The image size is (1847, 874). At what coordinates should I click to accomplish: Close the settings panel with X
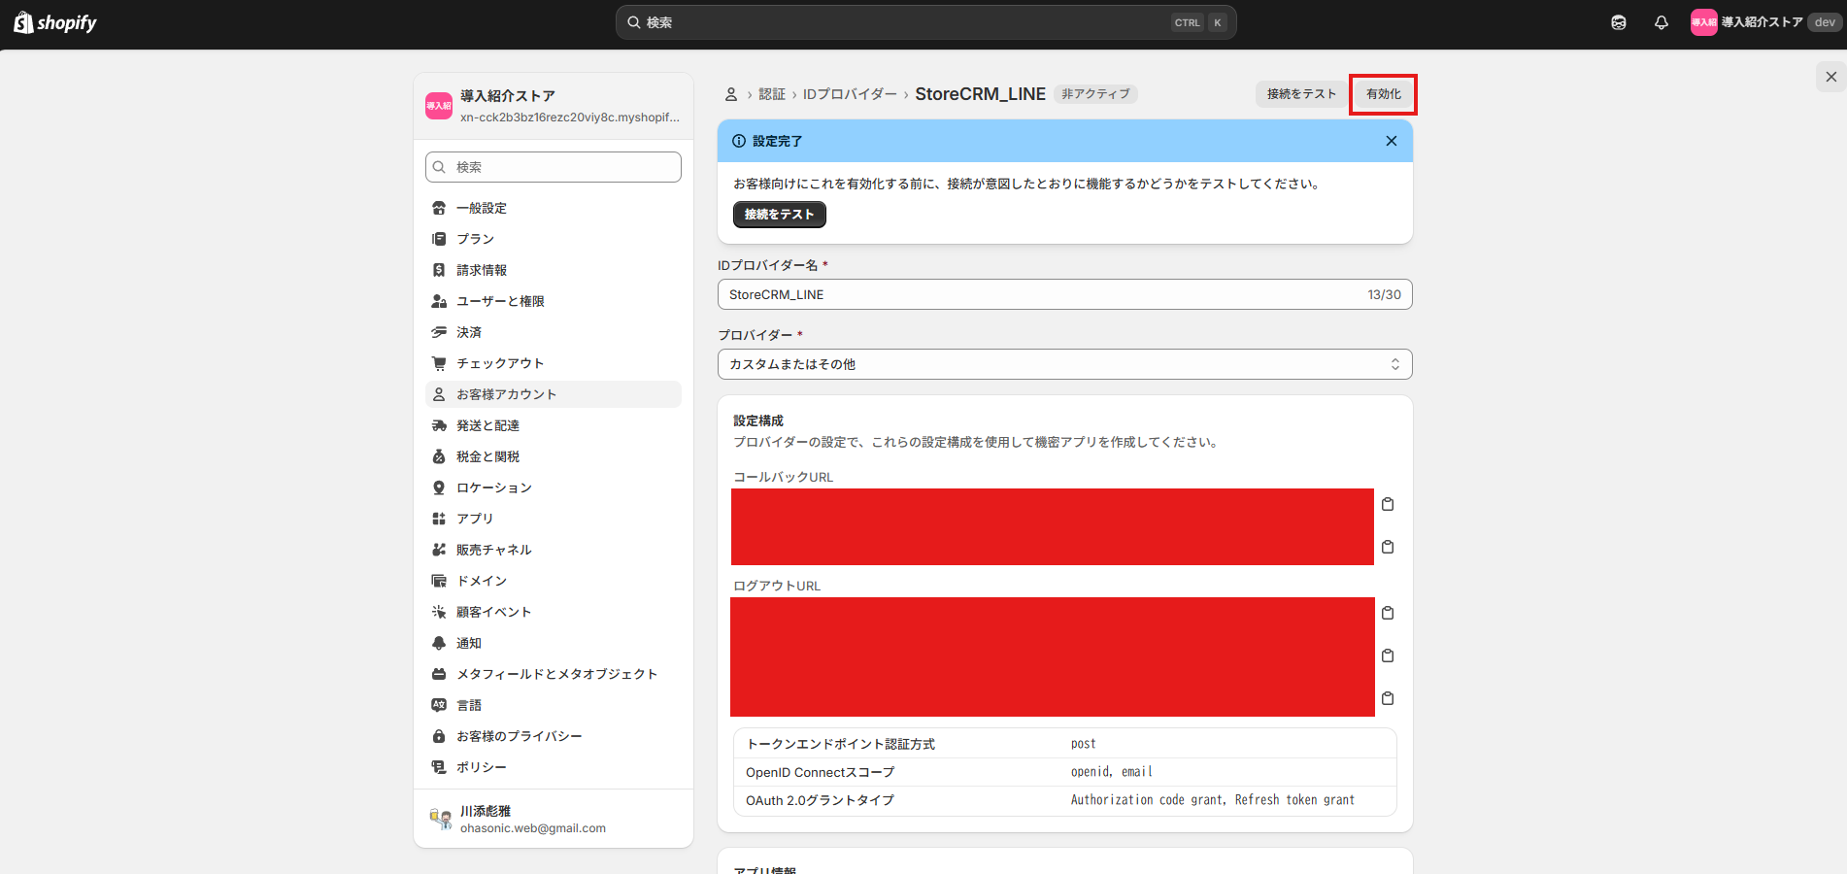point(1830,77)
